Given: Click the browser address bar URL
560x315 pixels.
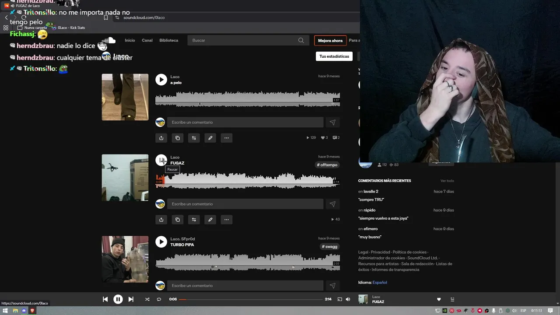Looking at the screenshot, I should tap(144, 17).
